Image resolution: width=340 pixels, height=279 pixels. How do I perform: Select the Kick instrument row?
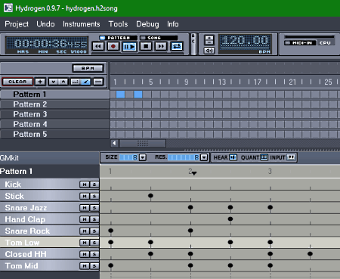click(50, 184)
